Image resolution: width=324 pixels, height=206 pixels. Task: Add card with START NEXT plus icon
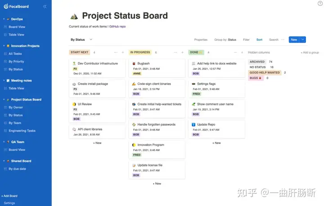pos(123,53)
